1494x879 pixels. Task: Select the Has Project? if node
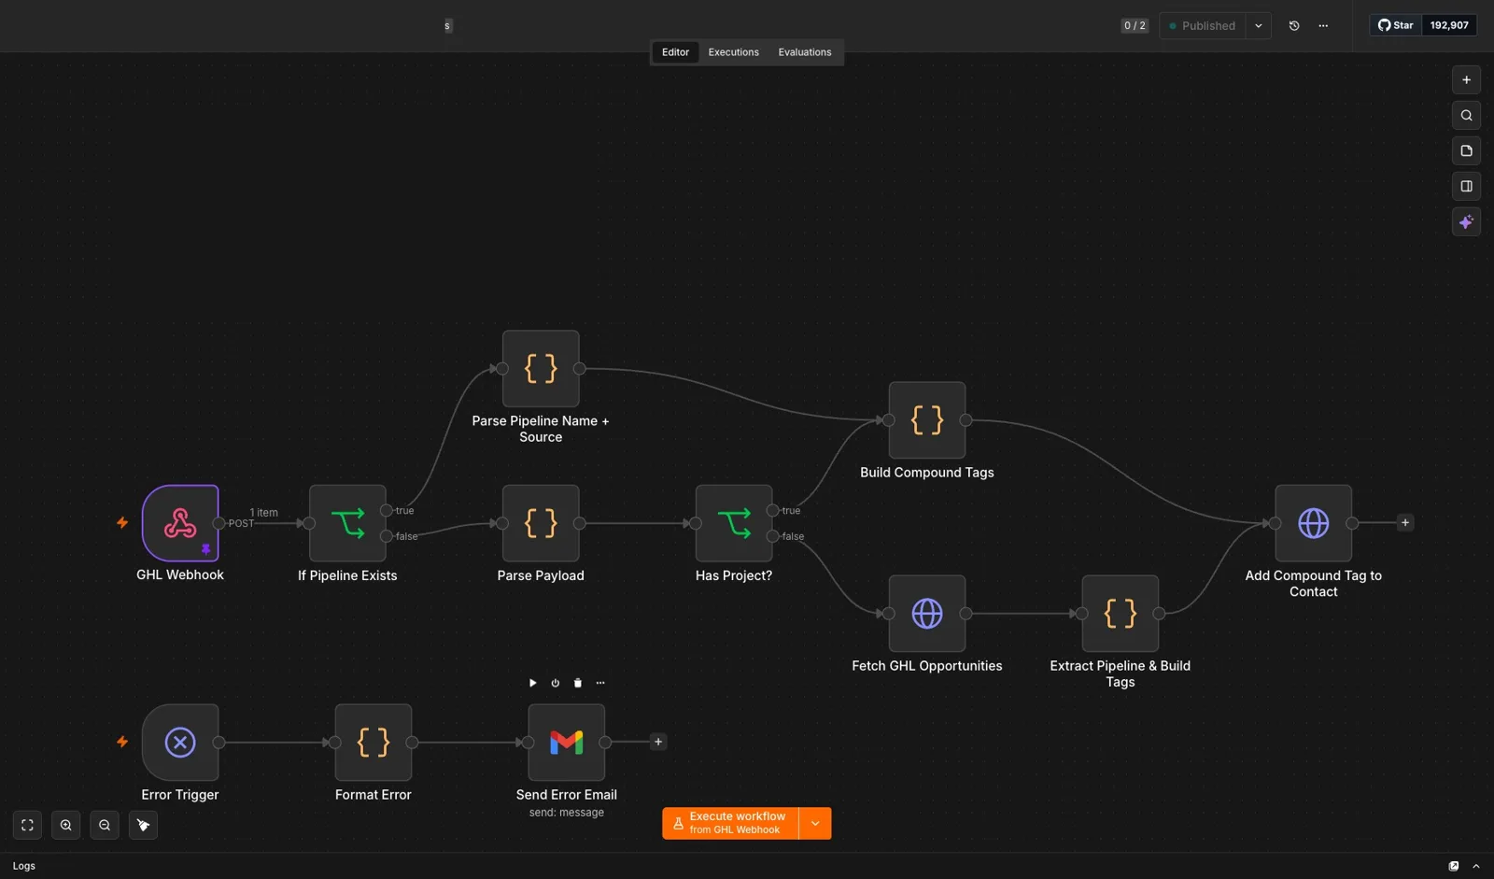(734, 523)
